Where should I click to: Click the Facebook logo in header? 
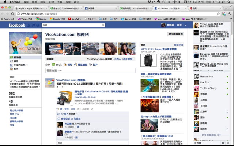17,25
